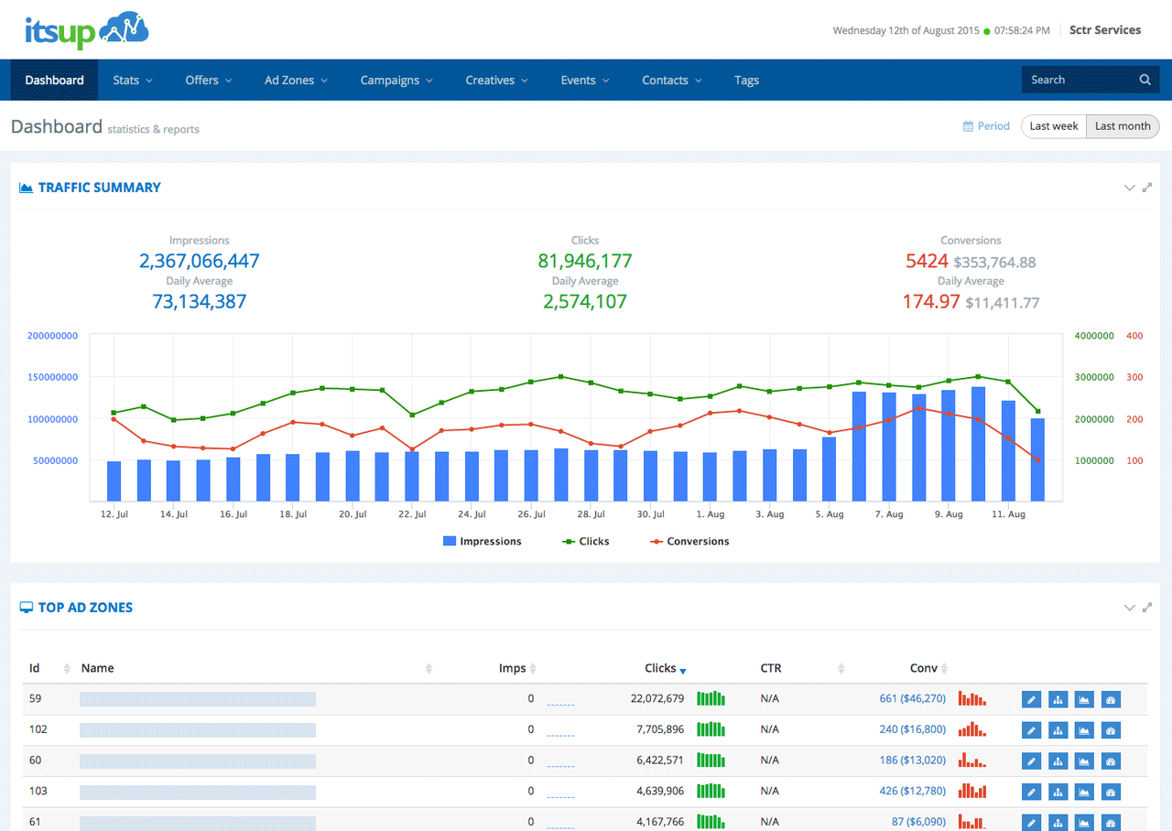Collapse the Traffic Summary panel chevron
1172x831 pixels.
[x=1129, y=188]
